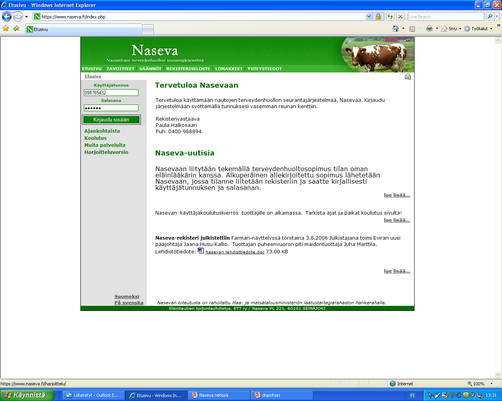Click the Naseva logo title
502x401 pixels.
click(x=155, y=51)
